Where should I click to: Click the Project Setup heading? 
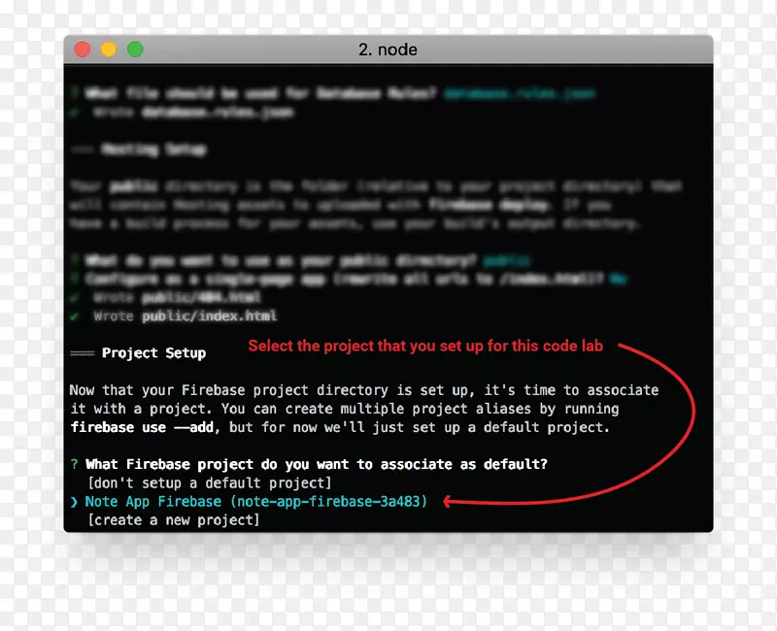(x=153, y=353)
